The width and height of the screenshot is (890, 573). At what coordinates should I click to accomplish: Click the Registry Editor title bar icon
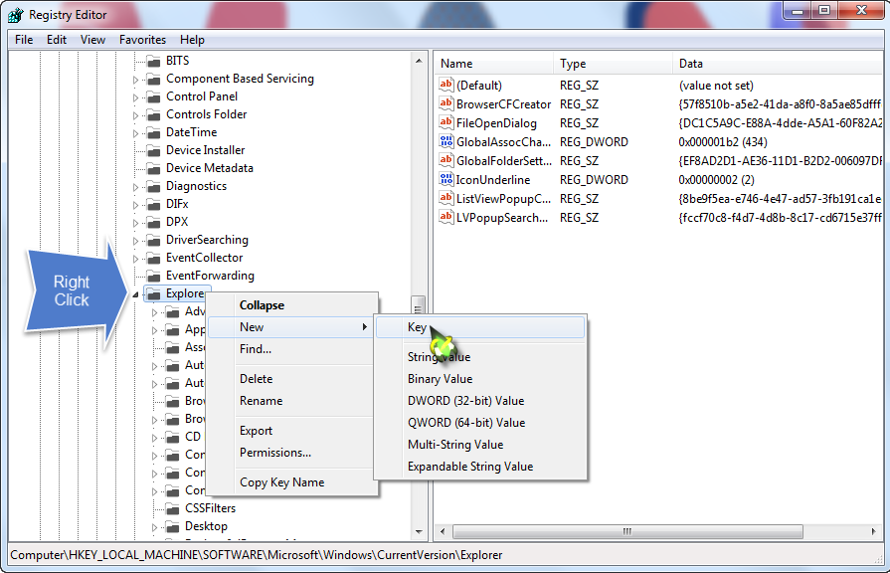pyautogui.click(x=15, y=15)
